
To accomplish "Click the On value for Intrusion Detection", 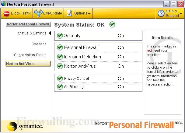I will pos(121,57).
